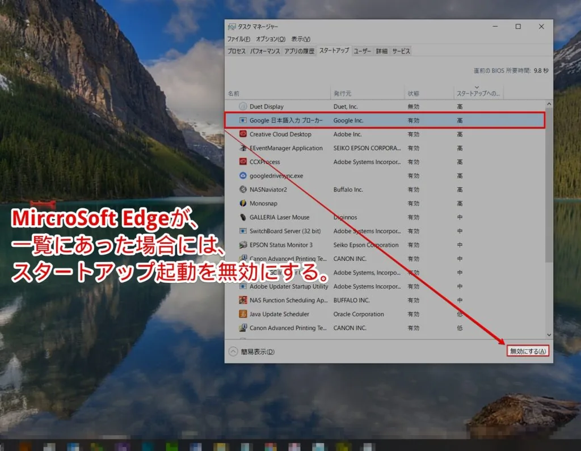Click the Java Update Scheduler icon
Image resolution: width=581 pixels, height=451 pixels.
(x=243, y=314)
